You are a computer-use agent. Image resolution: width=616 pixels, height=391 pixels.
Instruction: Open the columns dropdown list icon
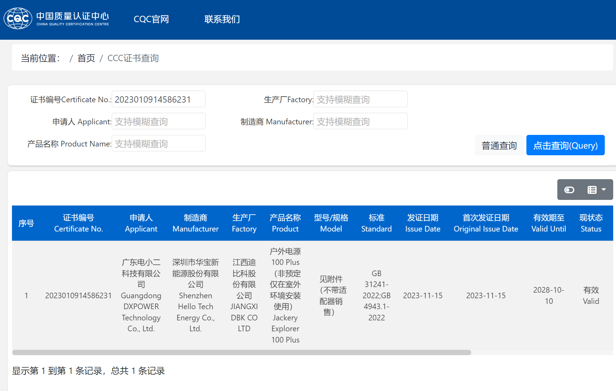[597, 190]
